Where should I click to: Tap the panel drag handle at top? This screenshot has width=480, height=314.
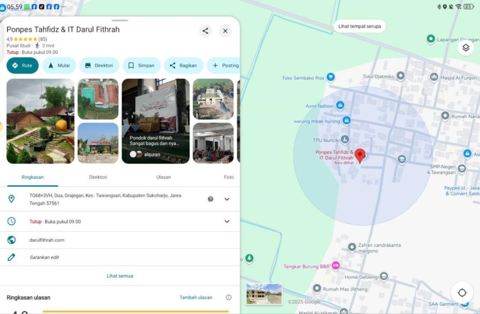pyautogui.click(x=120, y=21)
